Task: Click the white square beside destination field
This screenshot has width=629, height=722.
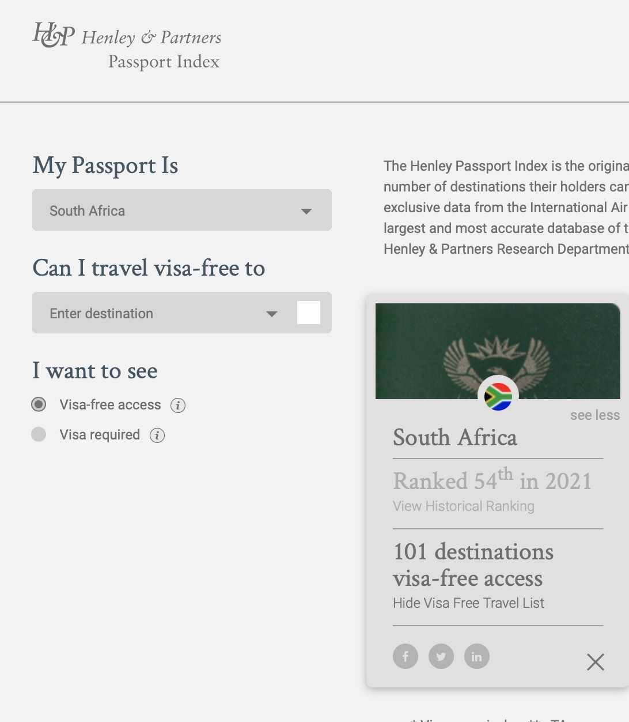Action: click(x=309, y=313)
